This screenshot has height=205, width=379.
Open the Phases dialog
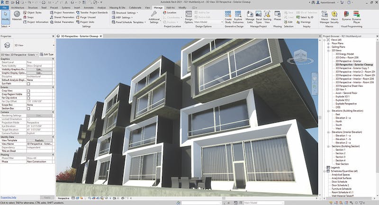coord(277,16)
